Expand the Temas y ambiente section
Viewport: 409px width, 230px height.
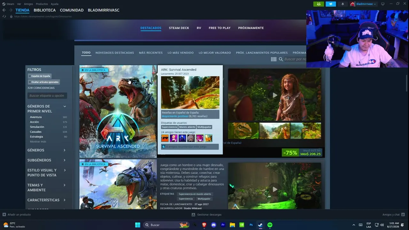click(65, 185)
